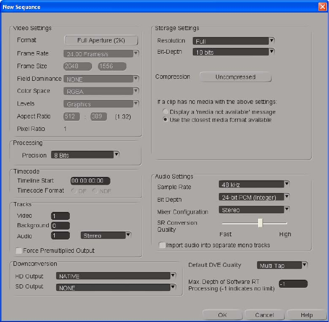Open the Levels dropdown showing Graphics
329x322 pixels.
[x=101, y=104]
